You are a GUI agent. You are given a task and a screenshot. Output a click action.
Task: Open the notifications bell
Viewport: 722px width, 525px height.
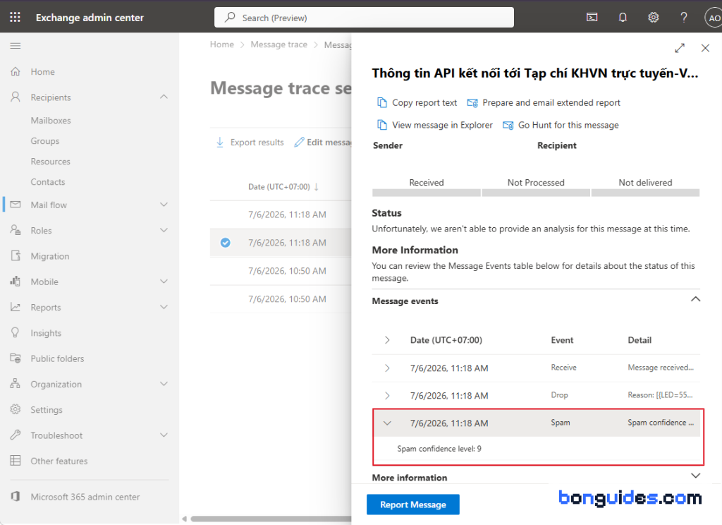(x=623, y=18)
